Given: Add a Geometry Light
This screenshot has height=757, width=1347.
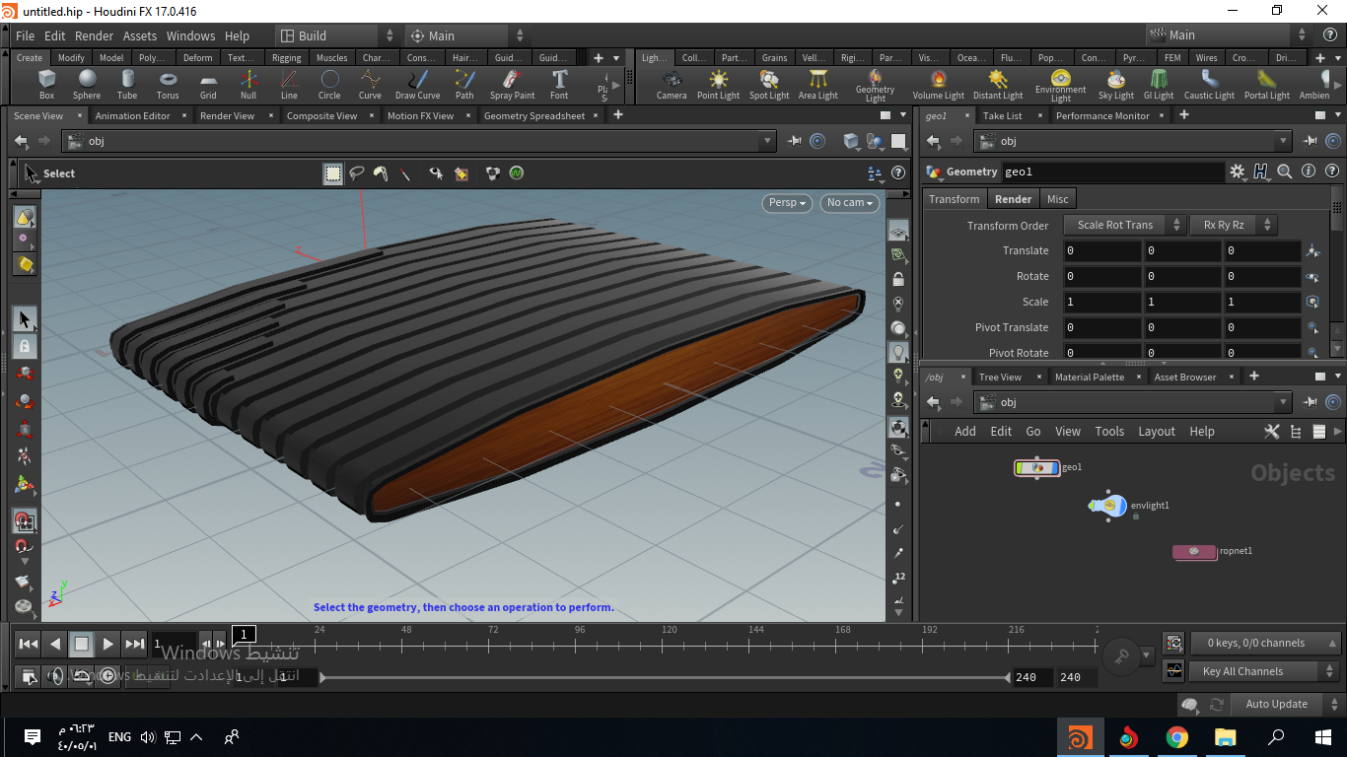Looking at the screenshot, I should [x=876, y=86].
